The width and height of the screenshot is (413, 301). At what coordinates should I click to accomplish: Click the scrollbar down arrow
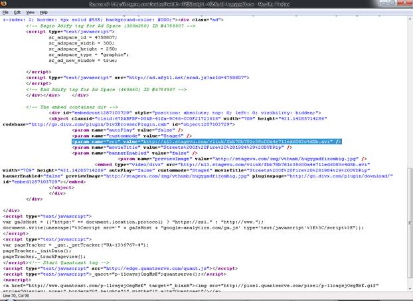410,290
